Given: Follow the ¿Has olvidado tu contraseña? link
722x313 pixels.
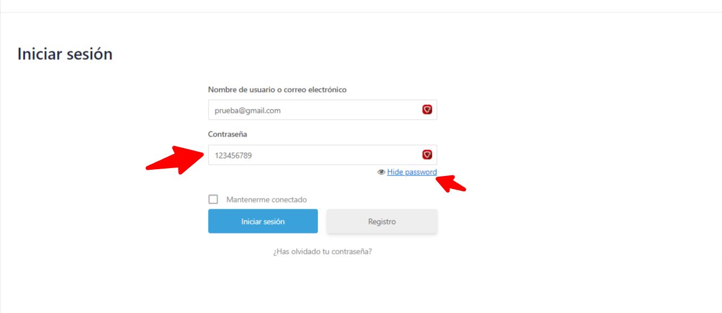Looking at the screenshot, I should [x=322, y=252].
